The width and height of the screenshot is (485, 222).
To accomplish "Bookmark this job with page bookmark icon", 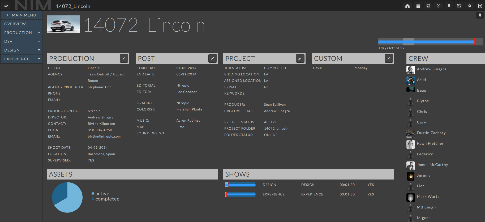I will click(x=480, y=15).
